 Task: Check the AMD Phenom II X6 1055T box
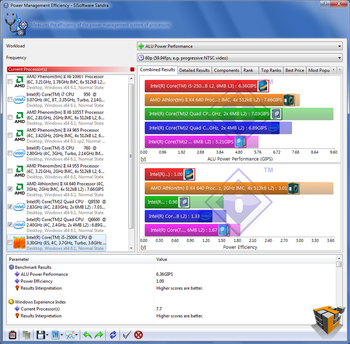[10, 117]
